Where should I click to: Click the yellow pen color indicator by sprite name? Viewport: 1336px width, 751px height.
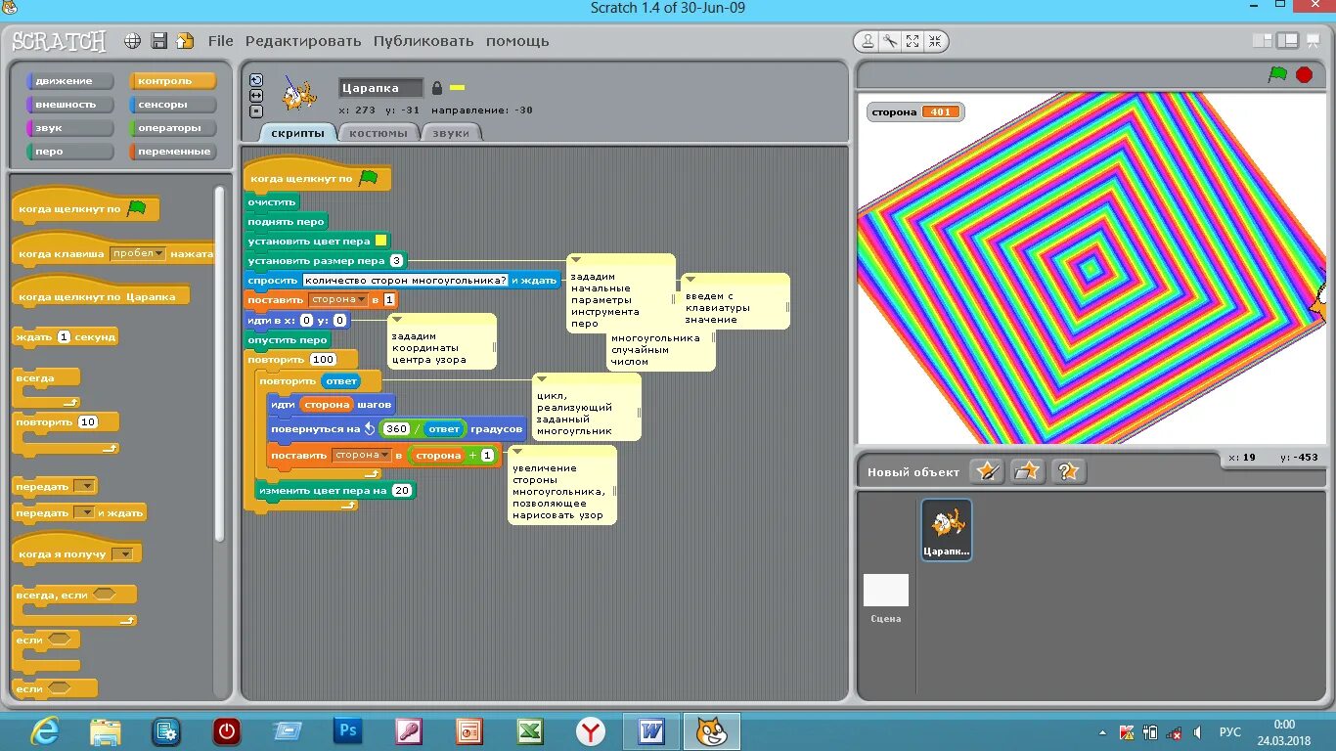(457, 88)
